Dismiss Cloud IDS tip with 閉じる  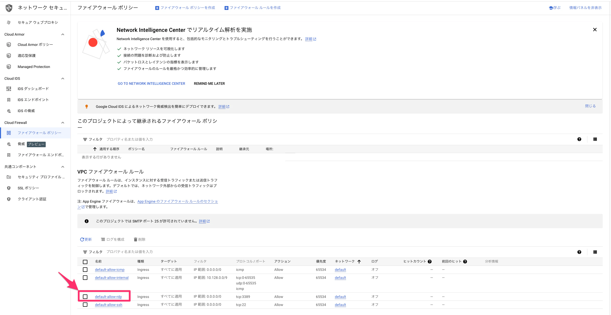(590, 106)
